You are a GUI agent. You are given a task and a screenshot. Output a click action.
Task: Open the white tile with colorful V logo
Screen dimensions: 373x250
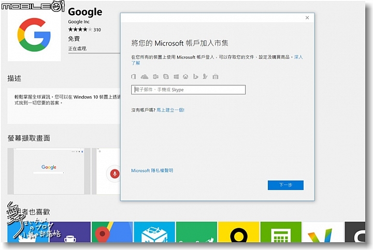[323, 232]
